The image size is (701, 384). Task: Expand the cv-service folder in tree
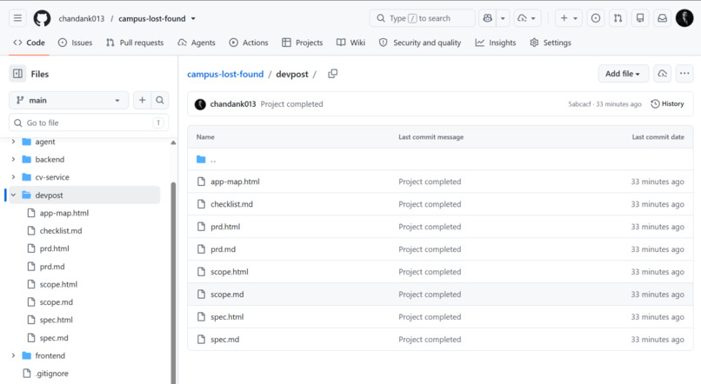coord(13,177)
